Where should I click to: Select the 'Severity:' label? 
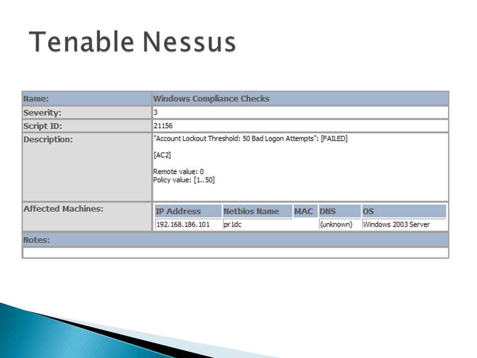click(x=42, y=113)
